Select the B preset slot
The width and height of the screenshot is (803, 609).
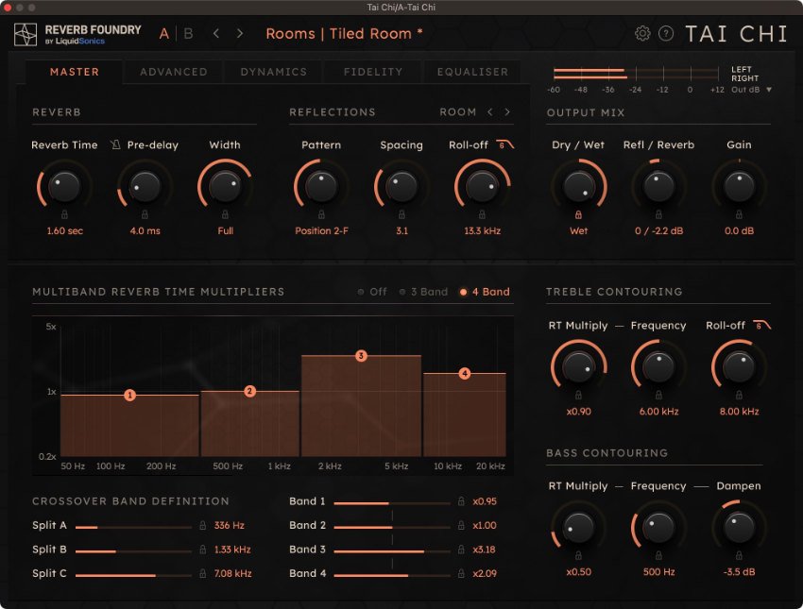[x=188, y=32]
